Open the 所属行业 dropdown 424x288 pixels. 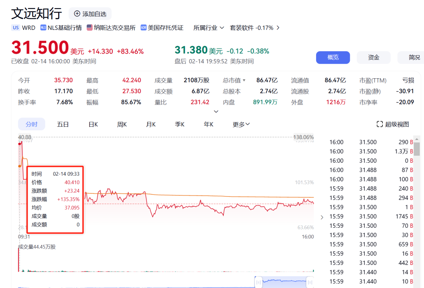click(222, 27)
